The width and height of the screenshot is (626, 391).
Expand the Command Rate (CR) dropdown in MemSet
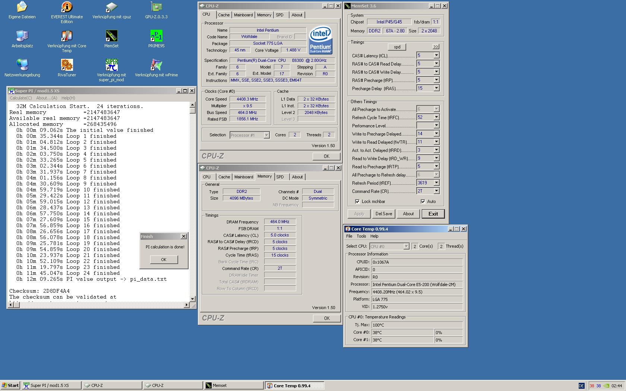point(436,191)
